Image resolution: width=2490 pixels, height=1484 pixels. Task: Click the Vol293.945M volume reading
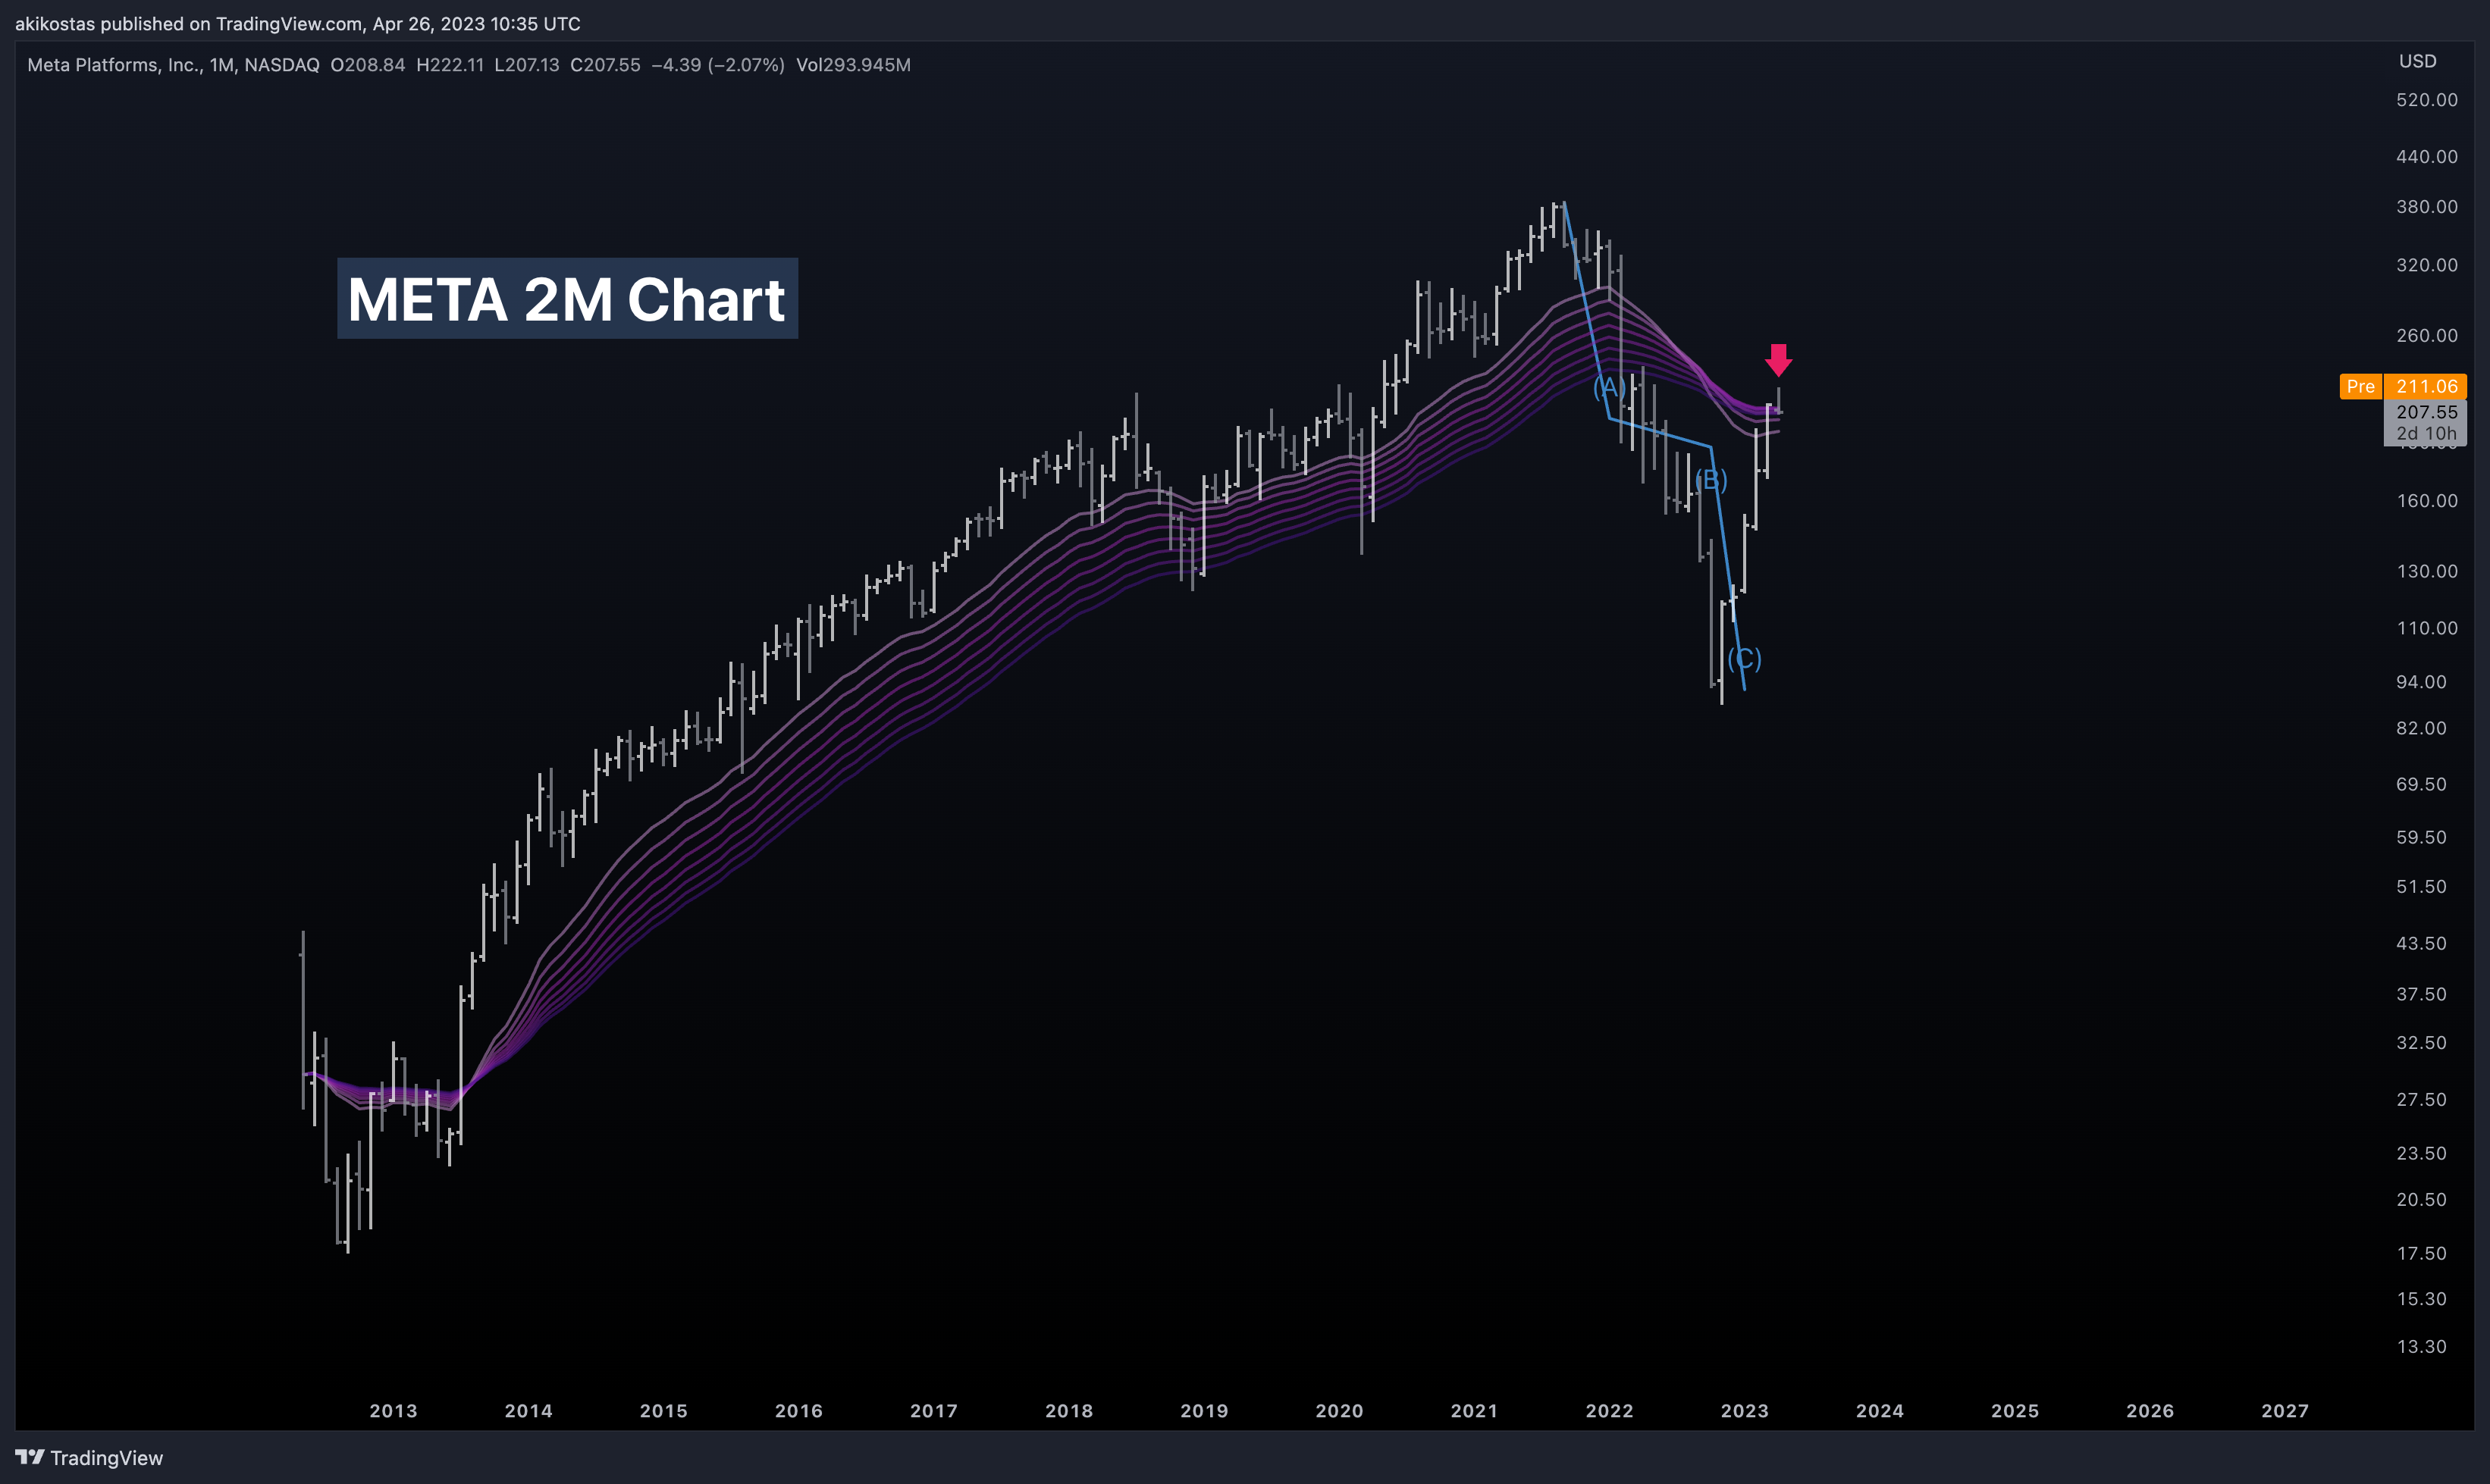coord(853,65)
